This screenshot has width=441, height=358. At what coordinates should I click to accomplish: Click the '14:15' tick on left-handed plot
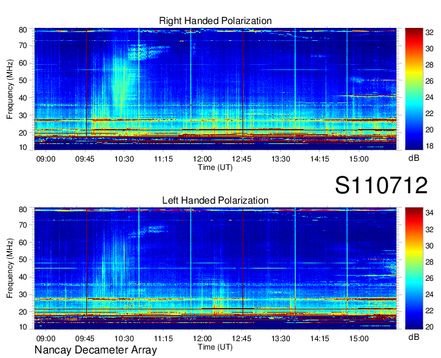(x=320, y=339)
